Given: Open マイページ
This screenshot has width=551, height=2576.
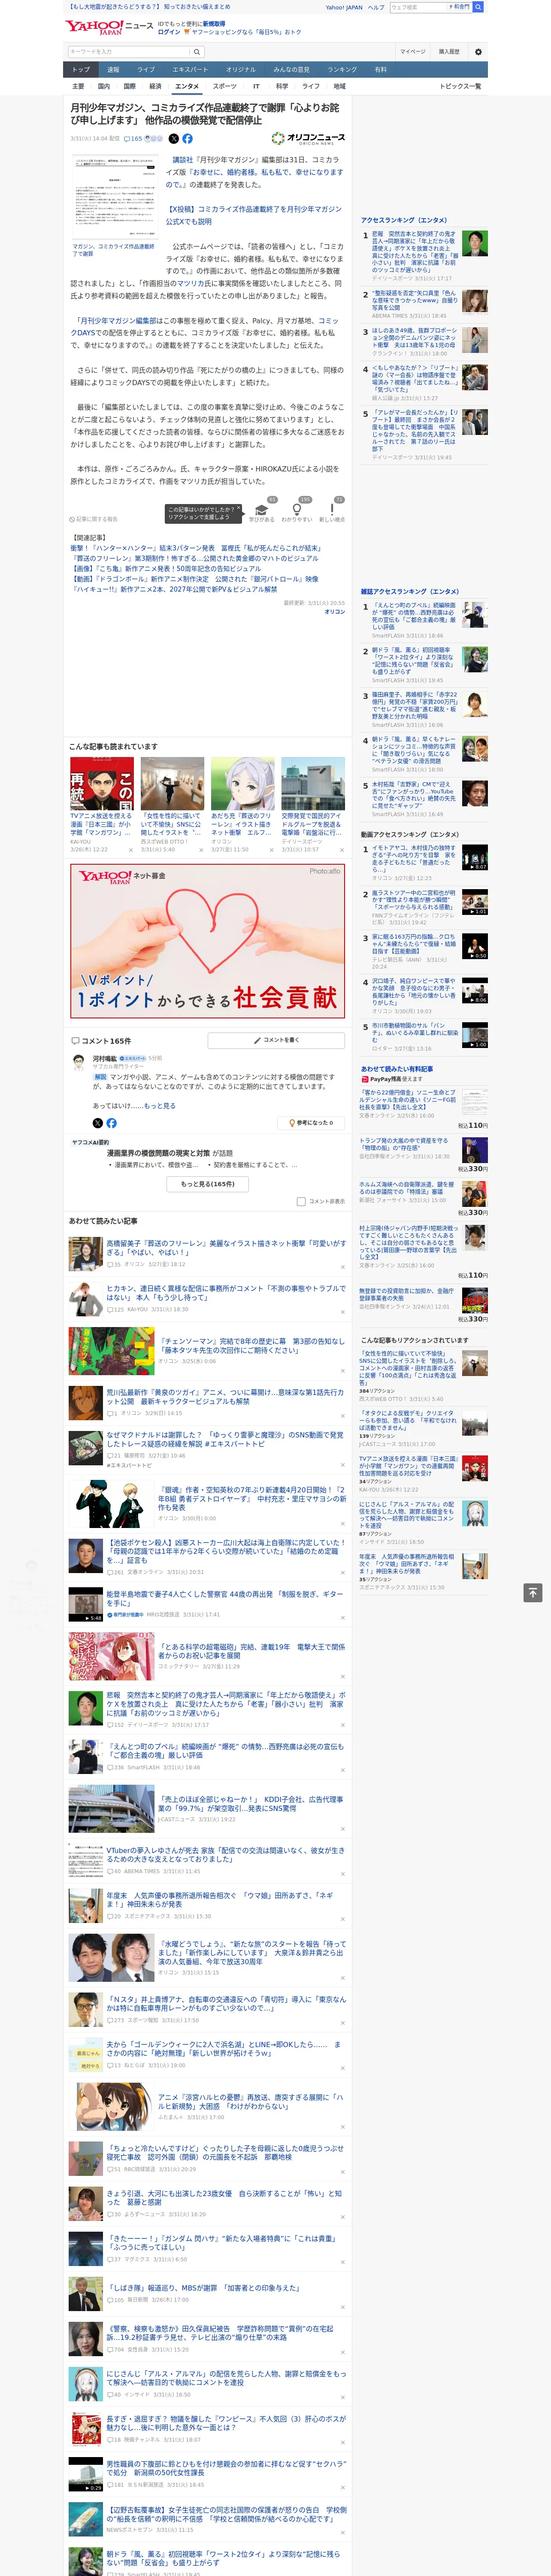Looking at the screenshot, I should coord(413,52).
